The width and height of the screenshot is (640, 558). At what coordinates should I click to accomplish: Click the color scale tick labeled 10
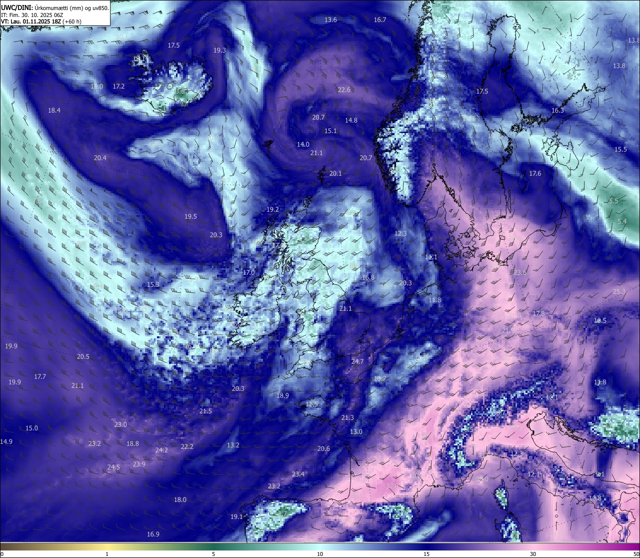coord(320,554)
